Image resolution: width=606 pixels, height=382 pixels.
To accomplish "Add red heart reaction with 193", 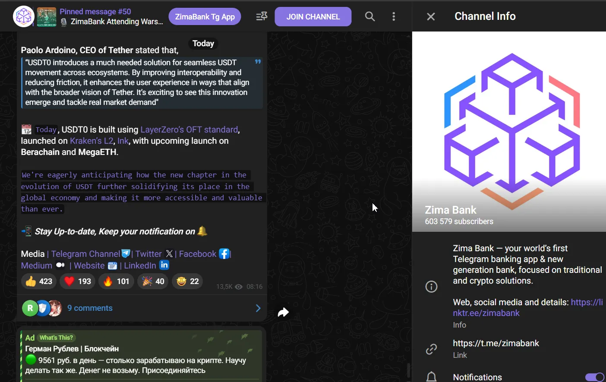I will pos(78,281).
